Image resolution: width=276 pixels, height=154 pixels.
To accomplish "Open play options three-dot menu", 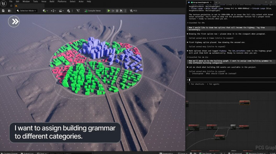I will point(125,11).
